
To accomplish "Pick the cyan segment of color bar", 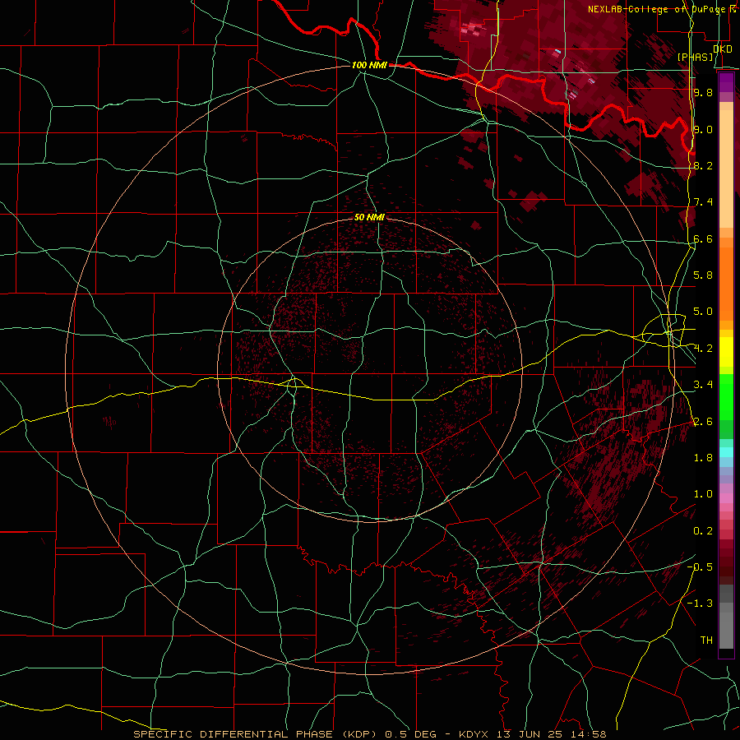I will point(726,451).
